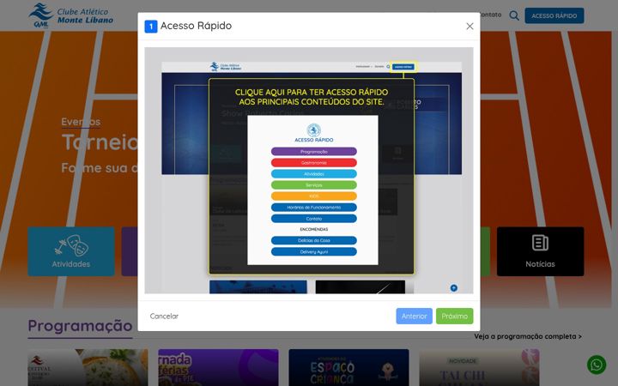Open the WhatsApp chat icon

[597, 365]
